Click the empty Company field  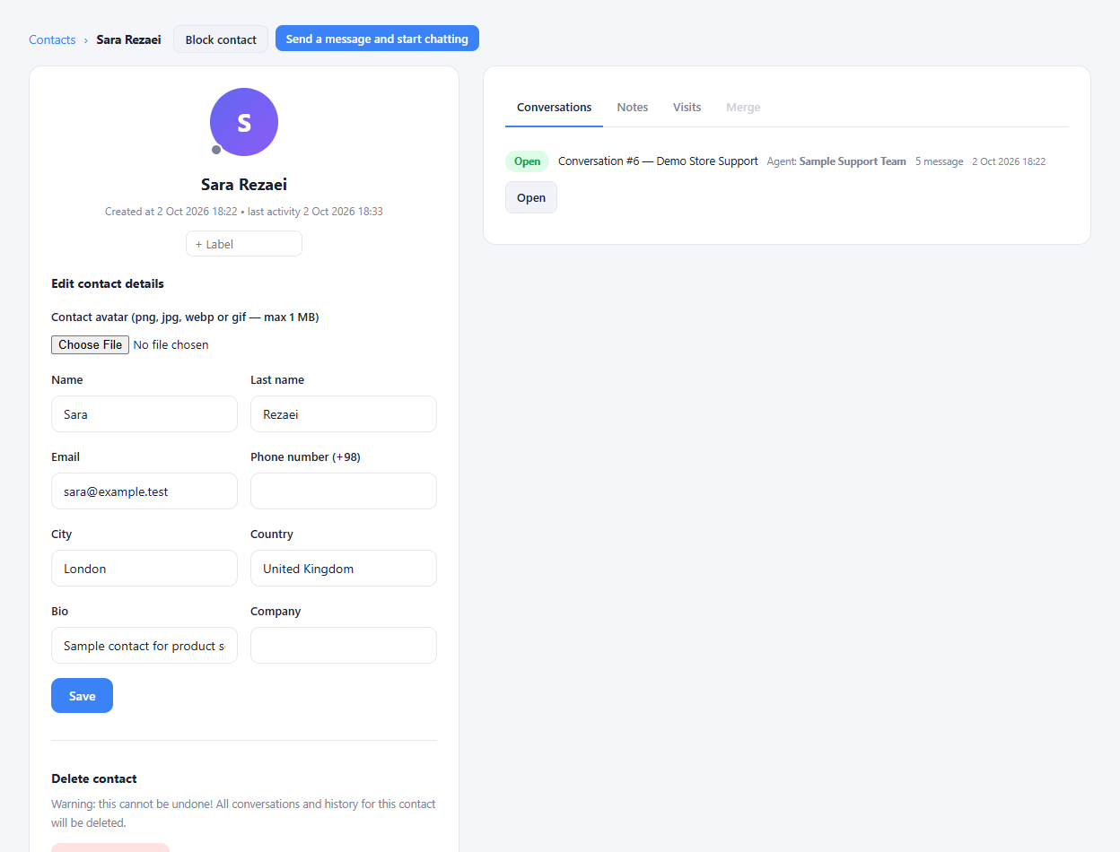(344, 646)
